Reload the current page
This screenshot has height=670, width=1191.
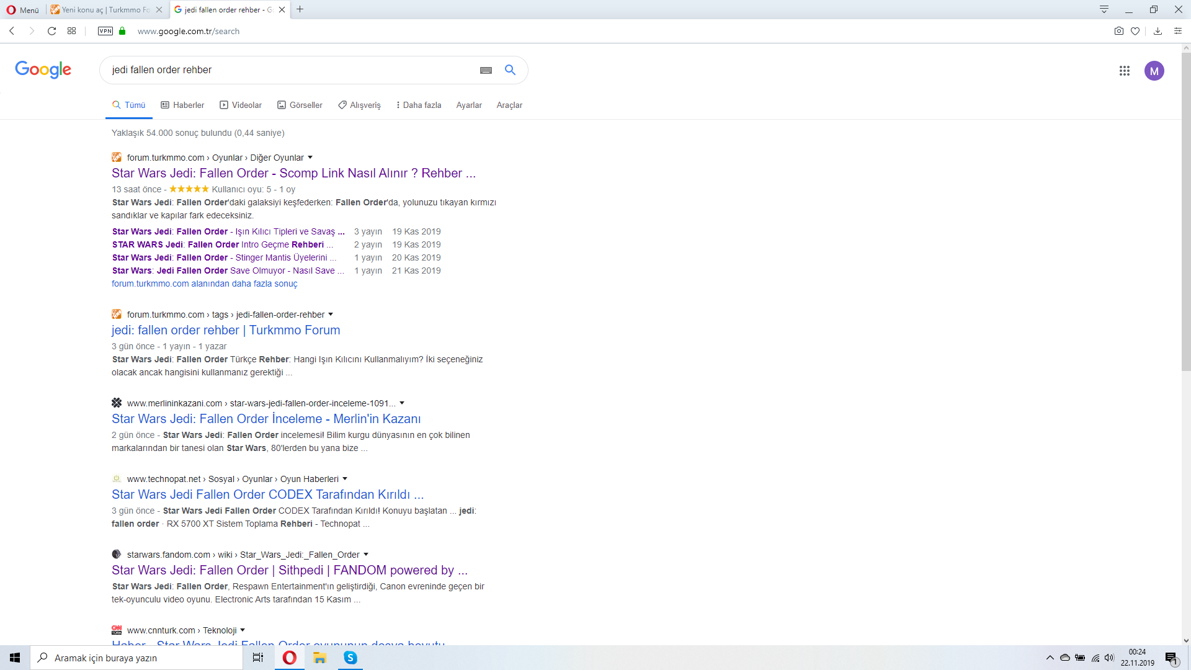pos(52,31)
